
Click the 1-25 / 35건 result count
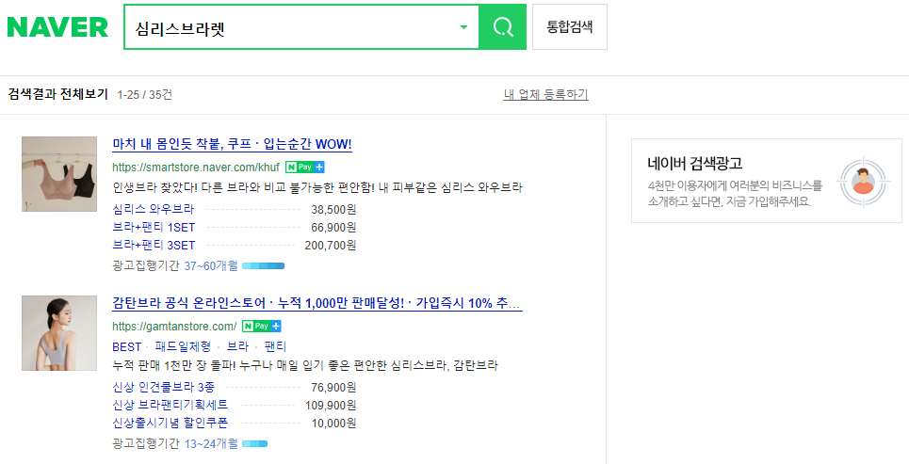coord(144,95)
